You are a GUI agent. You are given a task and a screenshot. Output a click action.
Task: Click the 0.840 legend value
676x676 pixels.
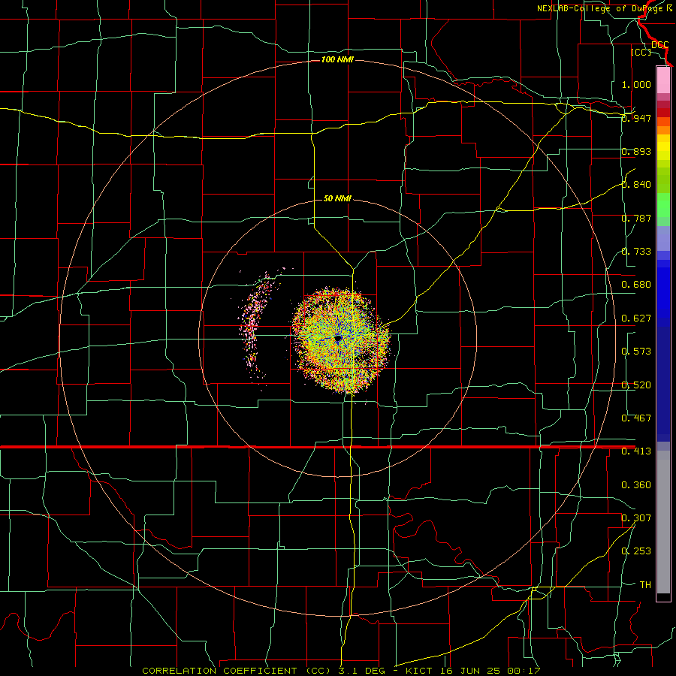click(636, 185)
